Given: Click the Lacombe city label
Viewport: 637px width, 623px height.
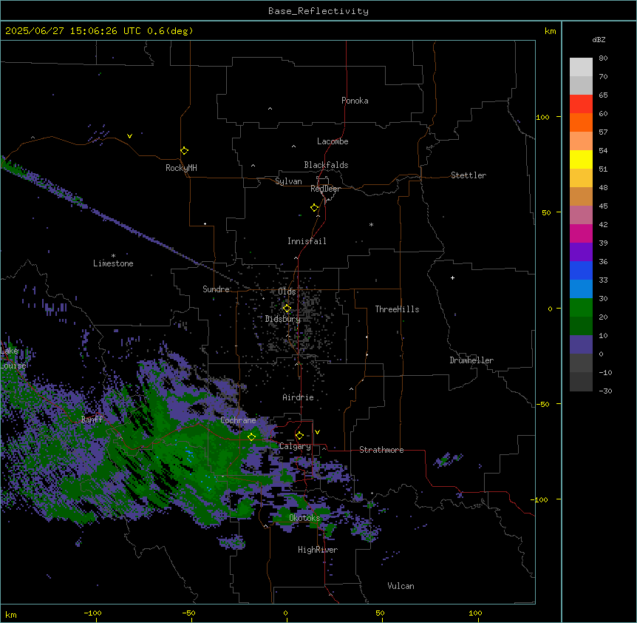Looking at the screenshot, I should [333, 141].
